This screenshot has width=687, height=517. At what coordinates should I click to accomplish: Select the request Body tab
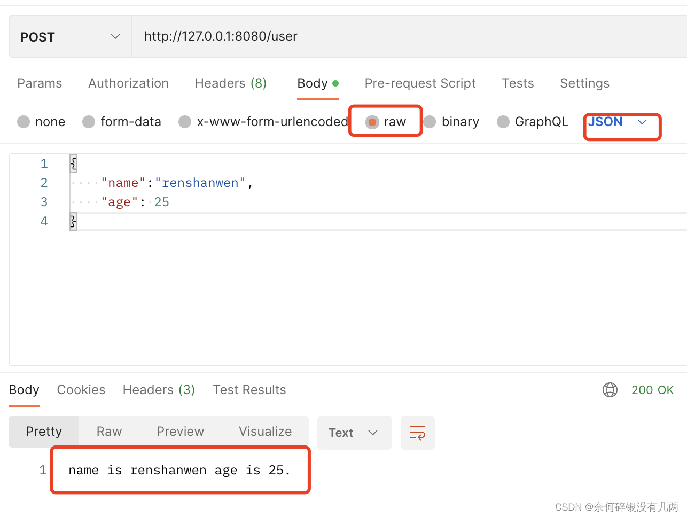coord(318,83)
